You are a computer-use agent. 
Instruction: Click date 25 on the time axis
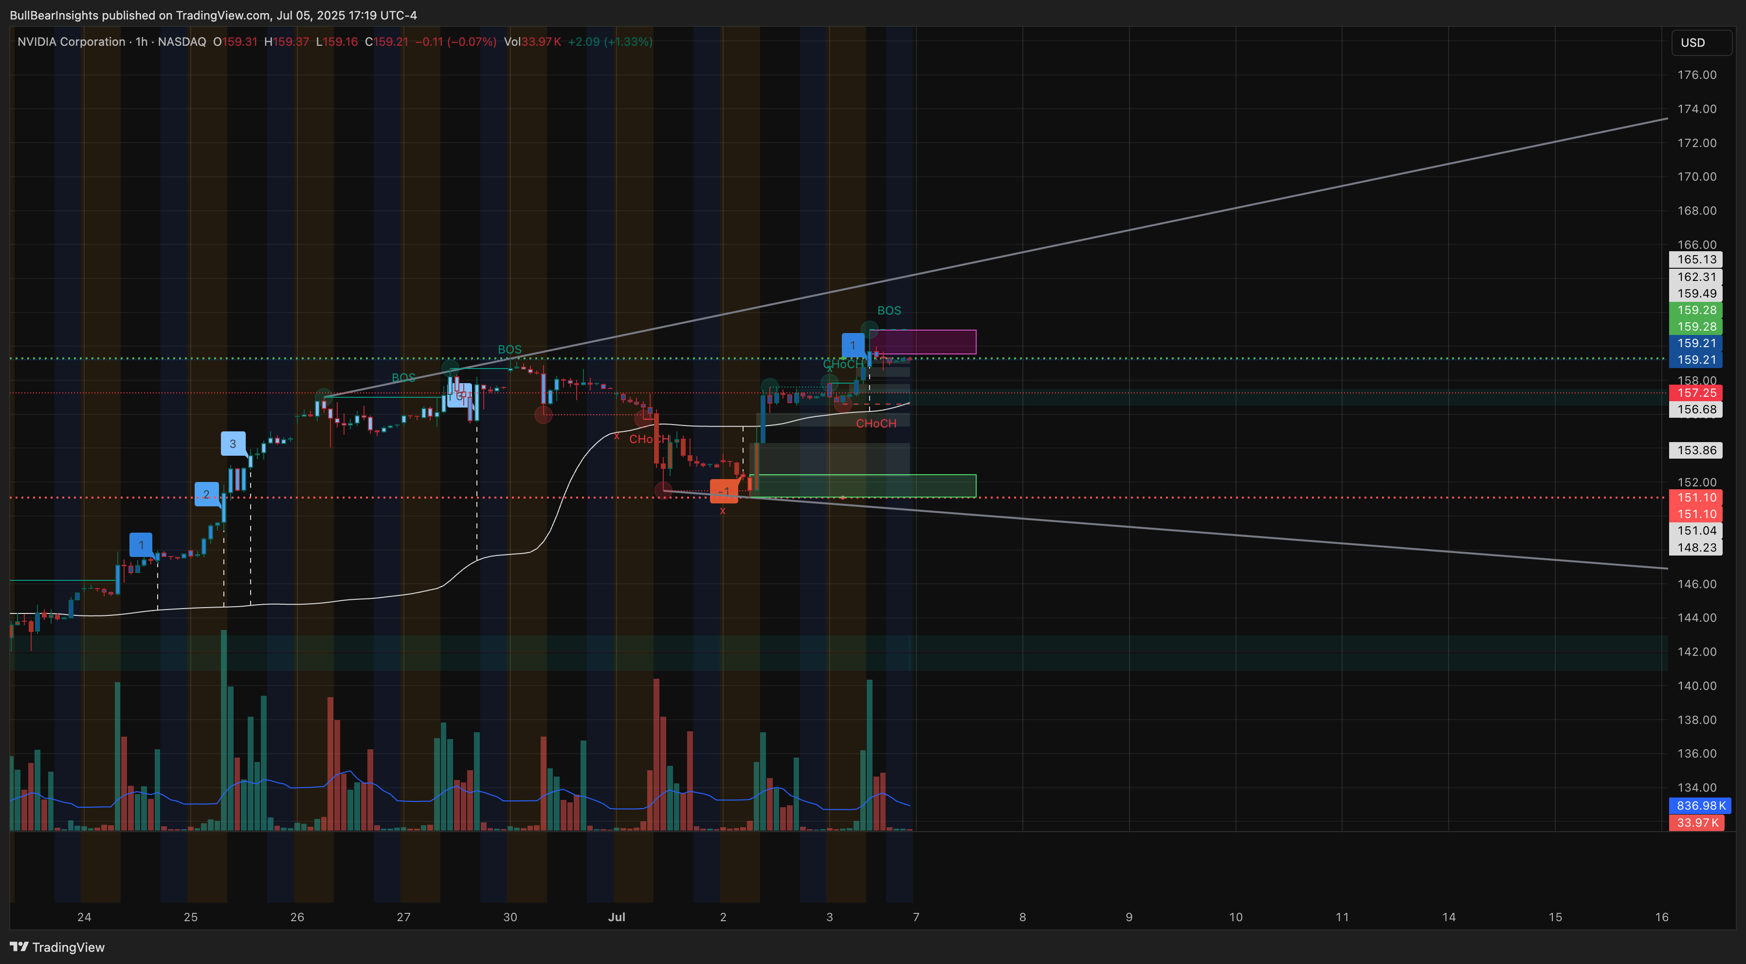pos(190,917)
